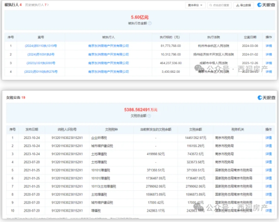Open 南京东洲房地产开发有限公司 in row 1
Viewport: 279px width, 222px height.
click(108, 46)
